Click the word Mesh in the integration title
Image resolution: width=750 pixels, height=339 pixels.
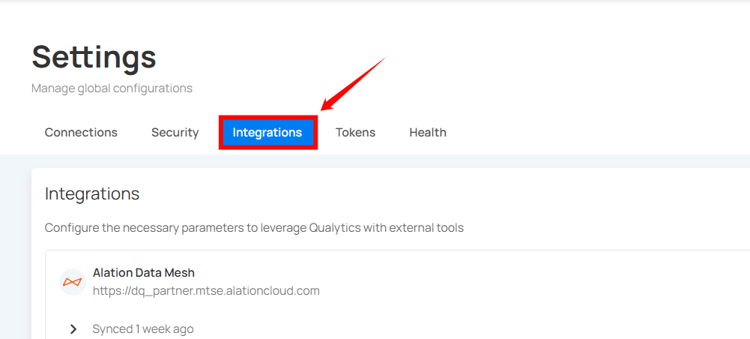click(x=180, y=273)
